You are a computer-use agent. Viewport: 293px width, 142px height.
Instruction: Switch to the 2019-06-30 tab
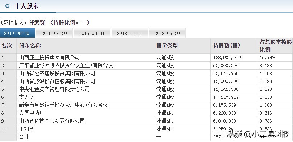tap(54, 33)
